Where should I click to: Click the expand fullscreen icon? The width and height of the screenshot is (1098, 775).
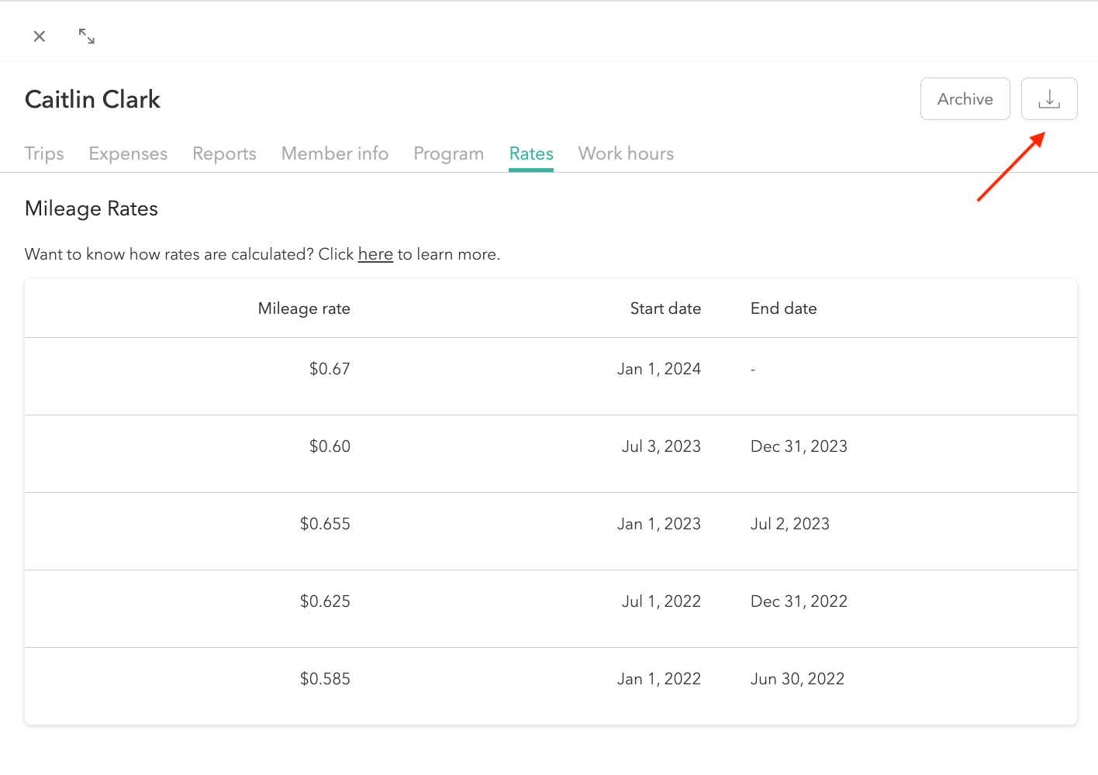86,36
